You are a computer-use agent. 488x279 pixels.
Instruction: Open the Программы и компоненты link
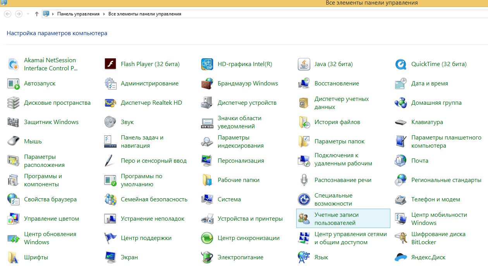(x=43, y=180)
